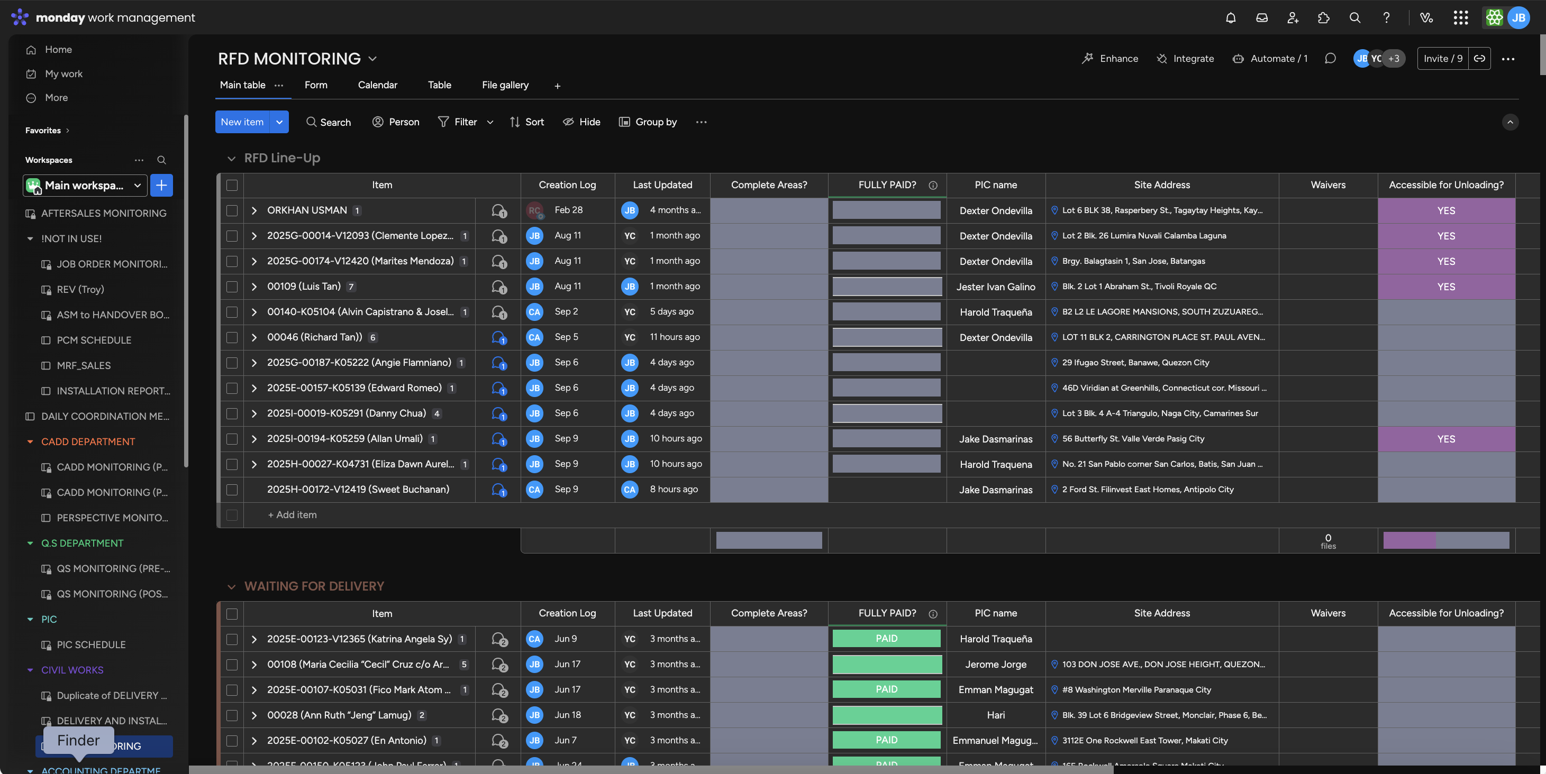Select all items in RFD Line-Up header checkbox
Image resolution: width=1546 pixels, height=774 pixels.
coord(232,185)
